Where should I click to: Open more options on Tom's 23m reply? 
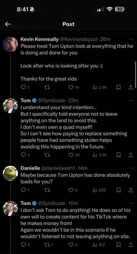coord(131,100)
